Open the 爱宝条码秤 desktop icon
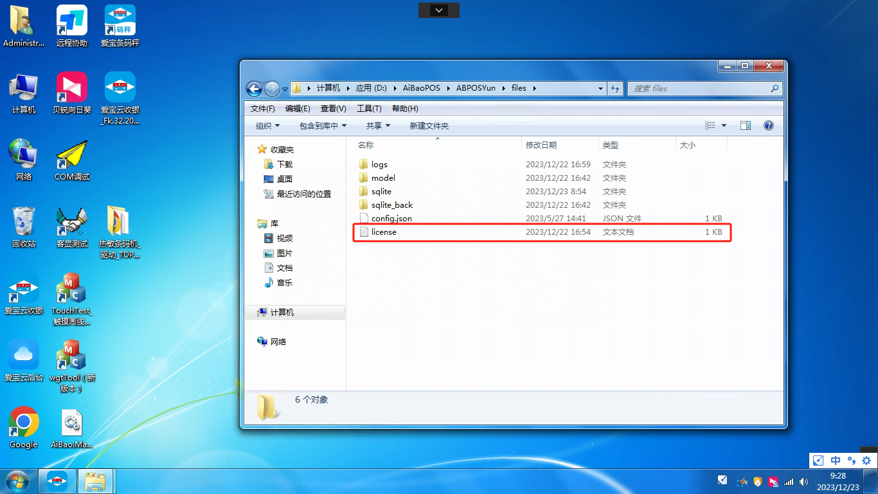 (x=120, y=26)
